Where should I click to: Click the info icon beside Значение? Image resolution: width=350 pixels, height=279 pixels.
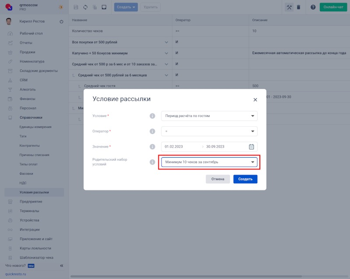[x=152, y=147]
